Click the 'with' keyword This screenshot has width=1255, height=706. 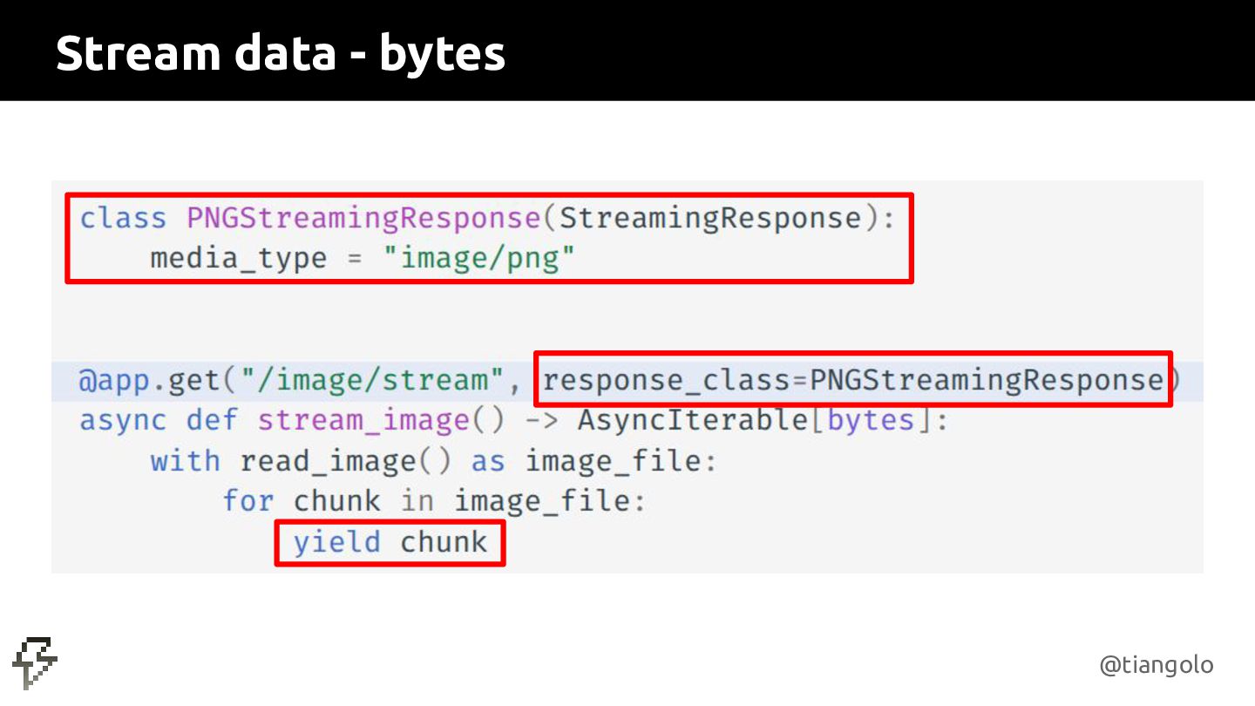tap(186, 461)
